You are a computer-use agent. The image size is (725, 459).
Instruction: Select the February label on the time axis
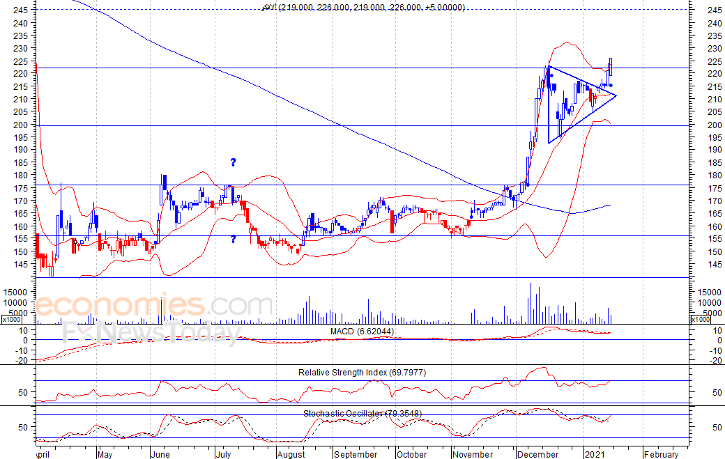coord(661,454)
